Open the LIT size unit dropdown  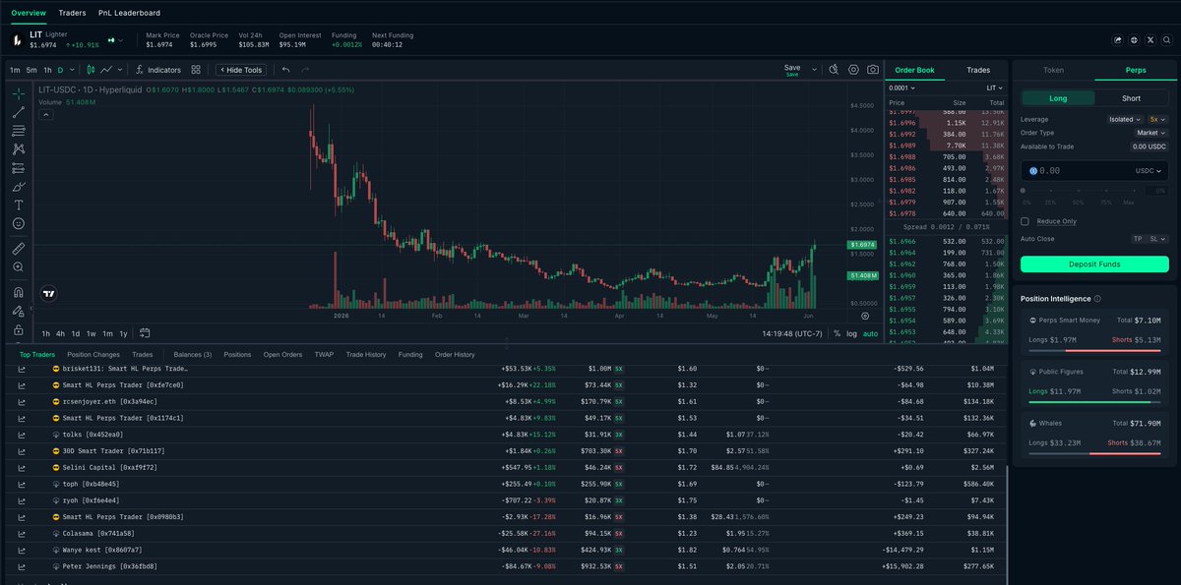(994, 88)
